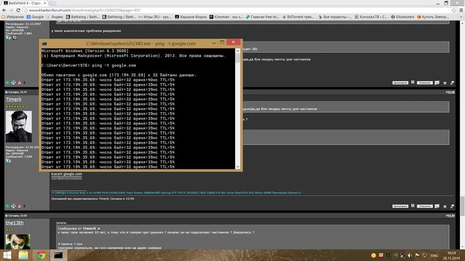Click the down arrow of the CMD scrollbar
Image resolution: width=465 pixels, height=261 pixels.
click(x=238, y=167)
